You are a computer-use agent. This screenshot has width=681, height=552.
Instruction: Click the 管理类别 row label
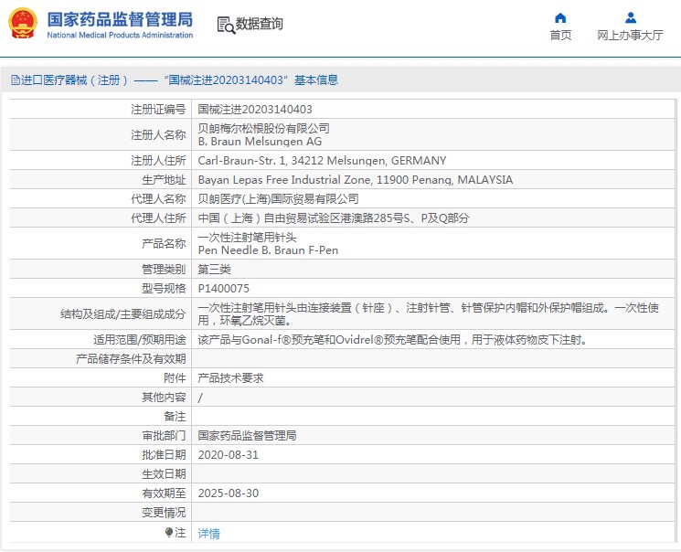pyautogui.click(x=164, y=270)
